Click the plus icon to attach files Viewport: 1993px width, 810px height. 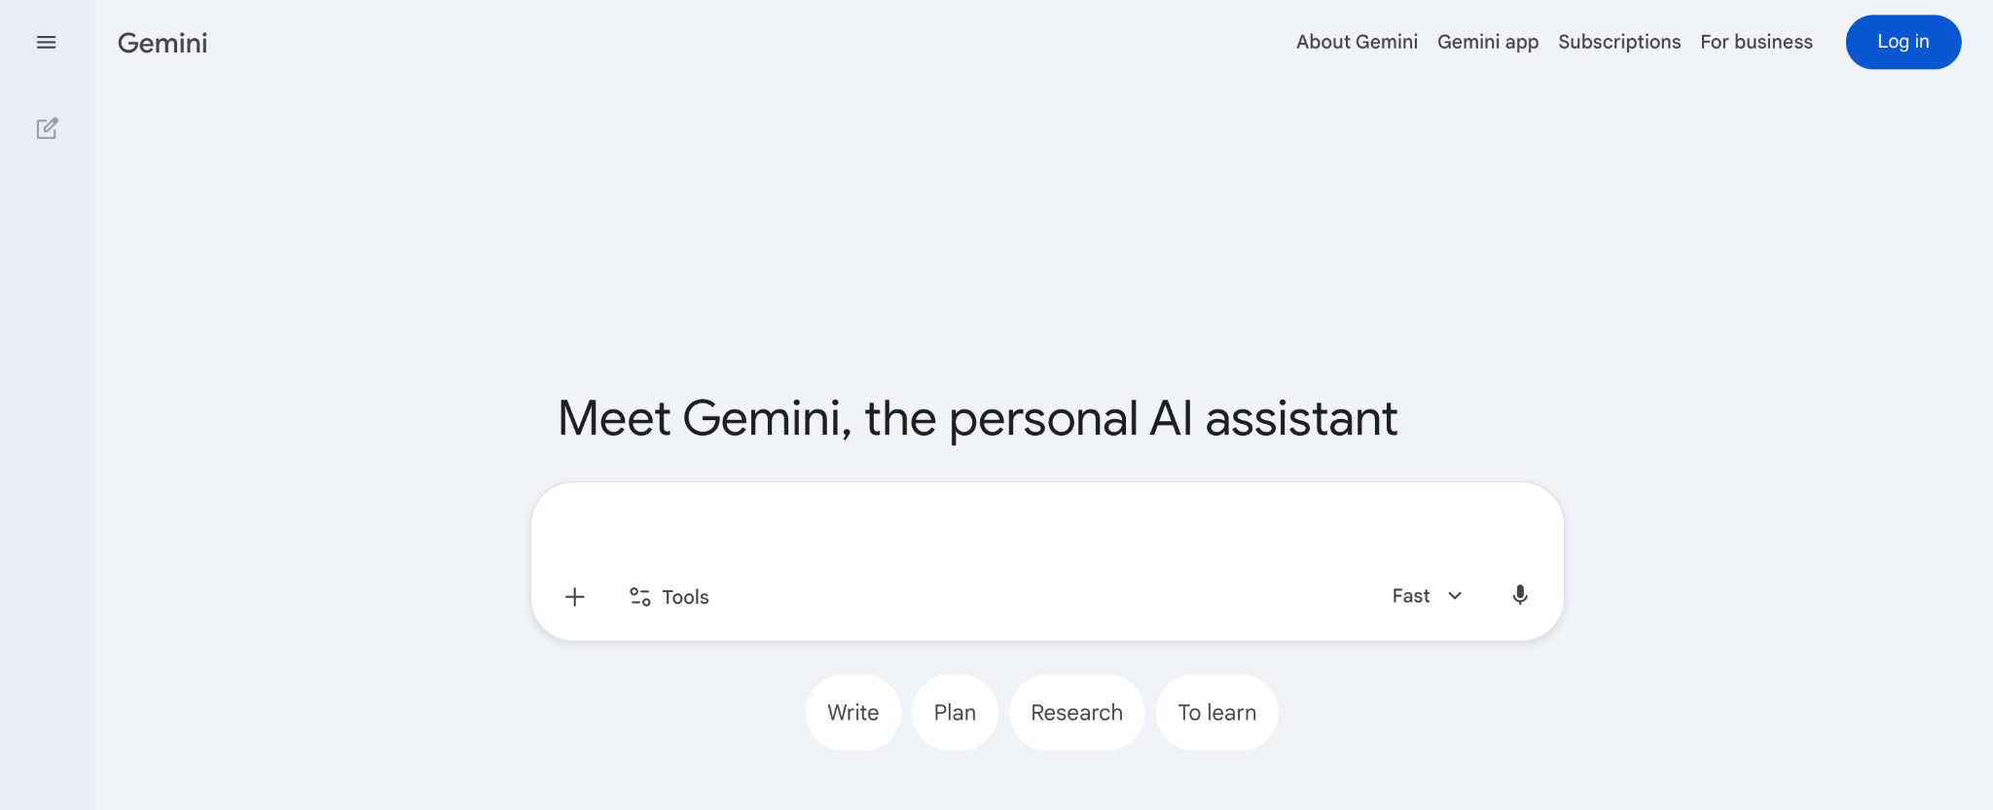(574, 596)
